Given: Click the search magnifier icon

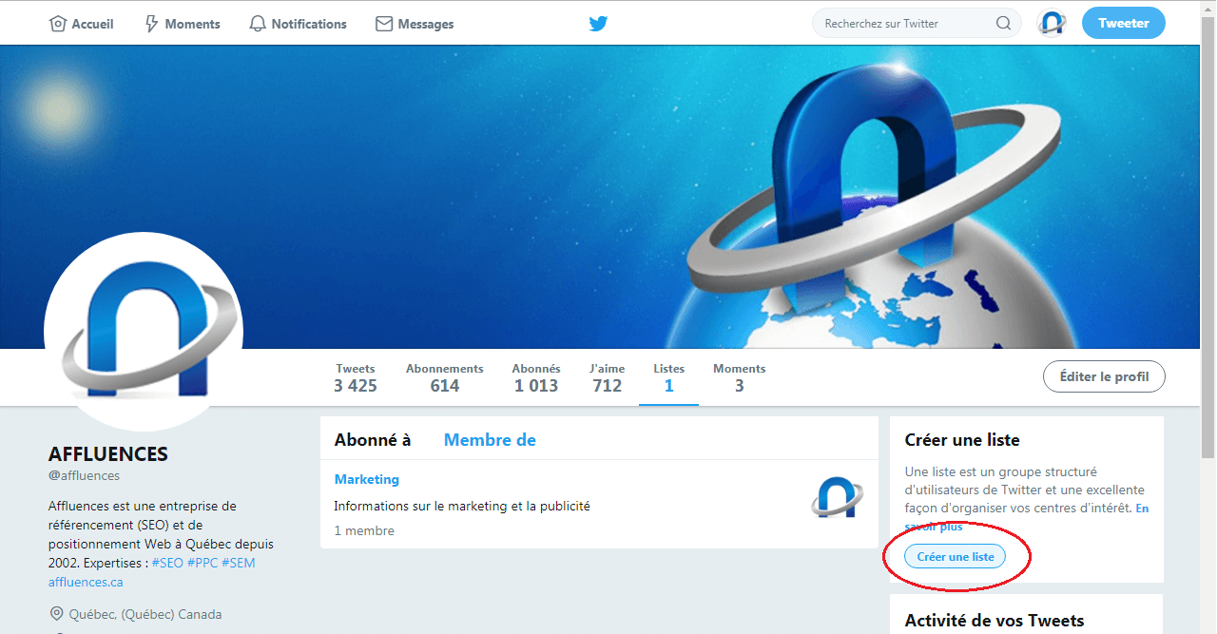Looking at the screenshot, I should coord(1004,24).
